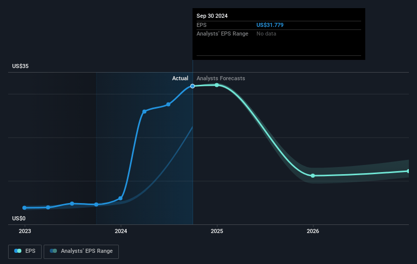Click the 2026 x-axis label

click(x=313, y=231)
